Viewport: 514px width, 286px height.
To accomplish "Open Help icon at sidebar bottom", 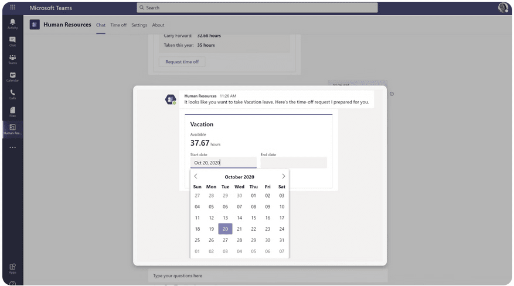I will (x=12, y=283).
